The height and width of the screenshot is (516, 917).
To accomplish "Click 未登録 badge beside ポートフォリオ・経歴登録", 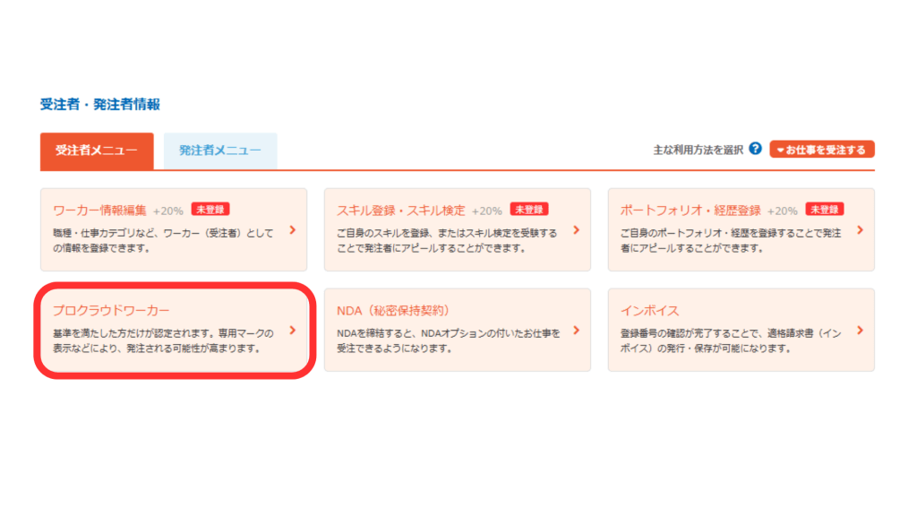I will click(825, 210).
